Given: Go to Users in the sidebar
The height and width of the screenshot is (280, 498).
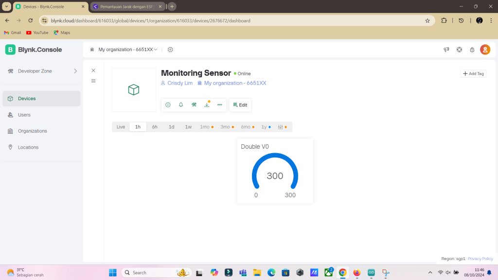Looking at the screenshot, I should [24, 115].
